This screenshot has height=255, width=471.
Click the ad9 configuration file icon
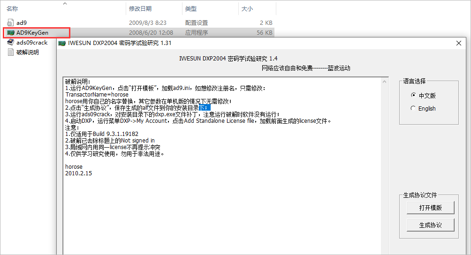[10, 22]
